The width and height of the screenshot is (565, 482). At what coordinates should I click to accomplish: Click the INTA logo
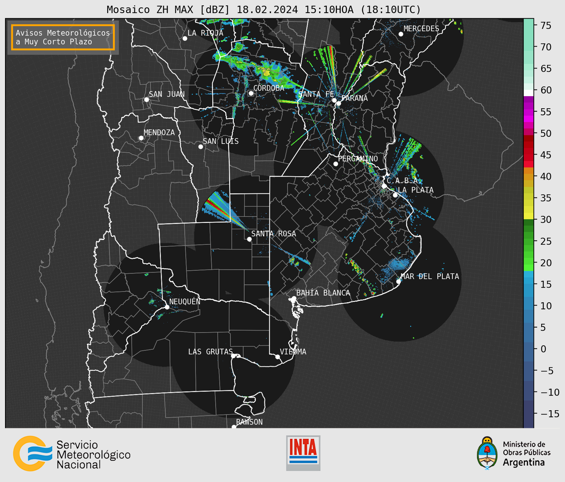point(303,453)
